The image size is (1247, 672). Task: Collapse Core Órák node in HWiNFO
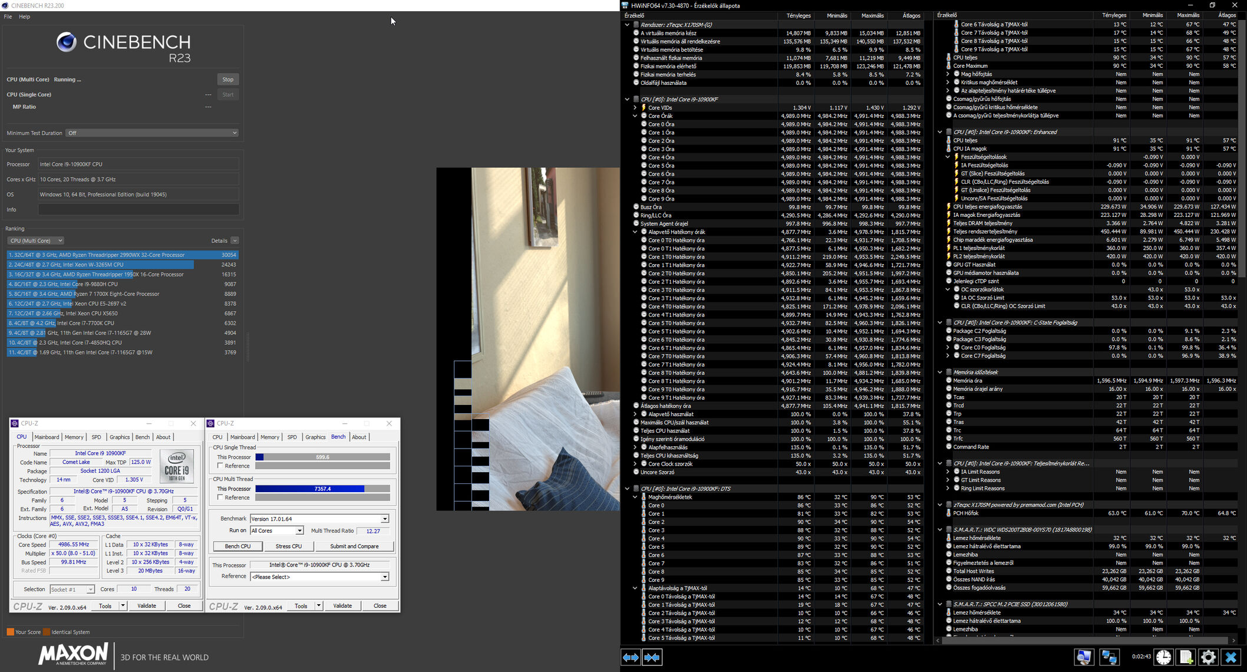pos(635,116)
